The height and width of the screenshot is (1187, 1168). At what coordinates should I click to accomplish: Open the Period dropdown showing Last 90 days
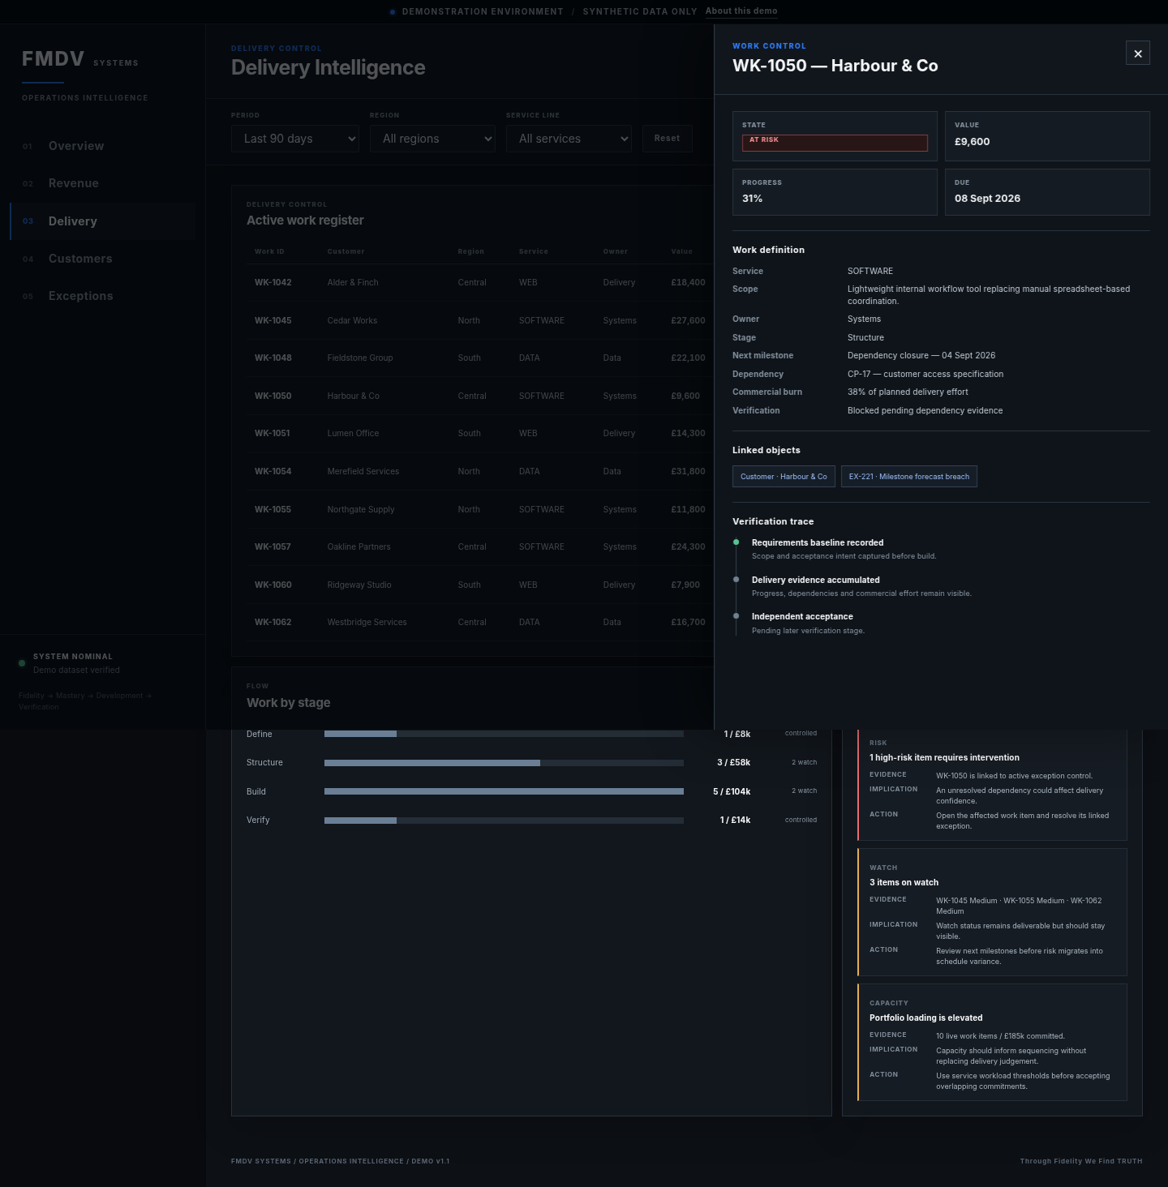click(x=295, y=139)
